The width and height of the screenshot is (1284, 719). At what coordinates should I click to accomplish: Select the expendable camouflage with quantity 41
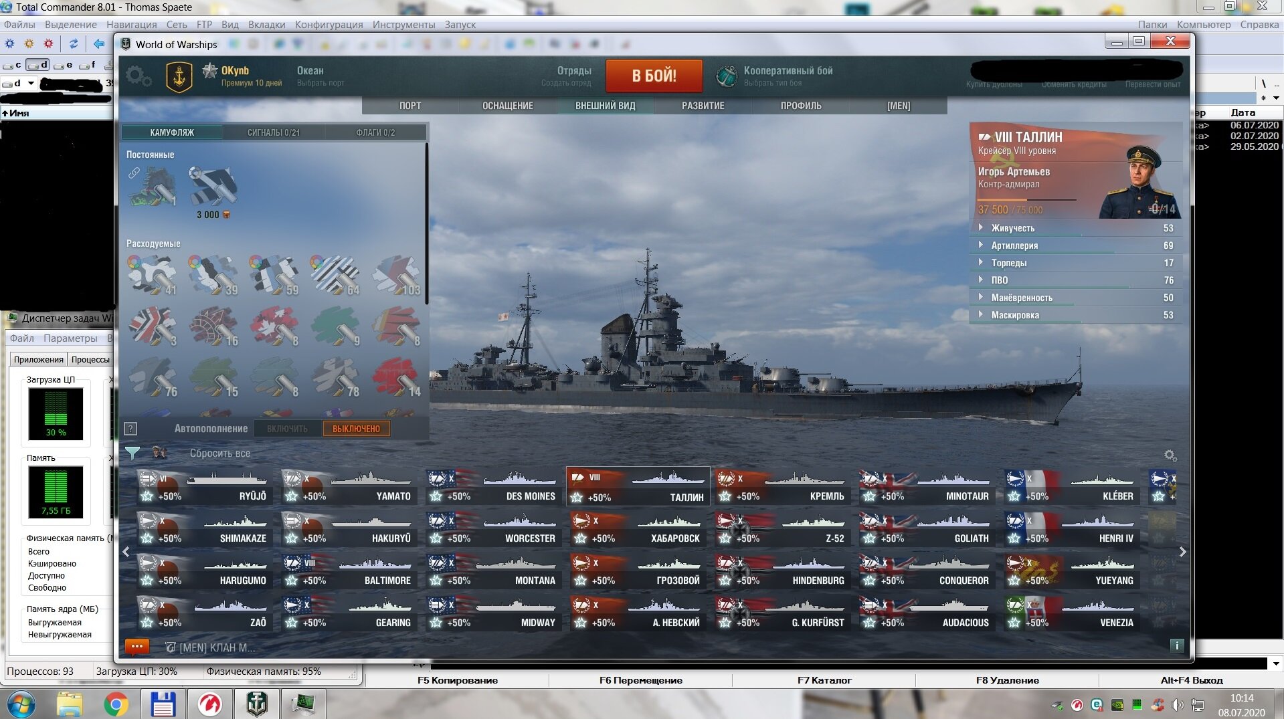[153, 274]
